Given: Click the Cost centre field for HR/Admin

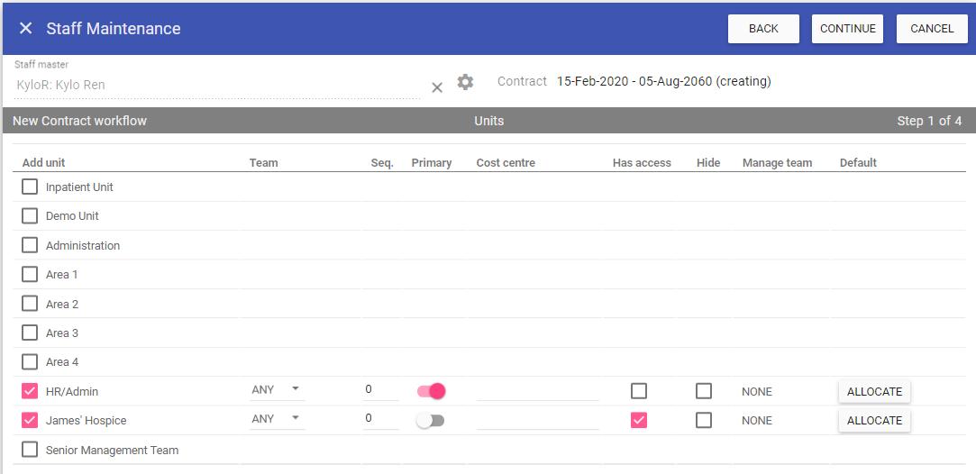Looking at the screenshot, I should click(x=537, y=390).
